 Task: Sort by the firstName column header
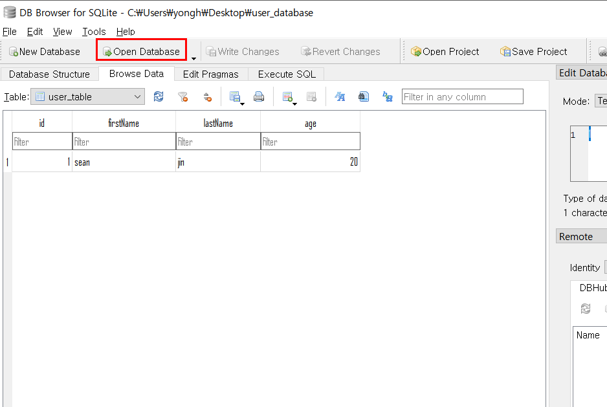click(x=124, y=123)
